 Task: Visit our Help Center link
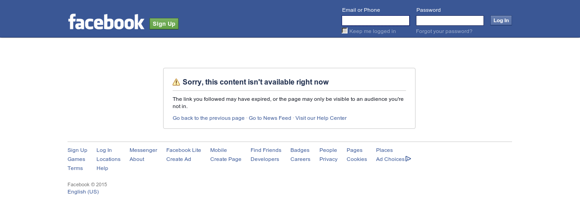pos(321,118)
